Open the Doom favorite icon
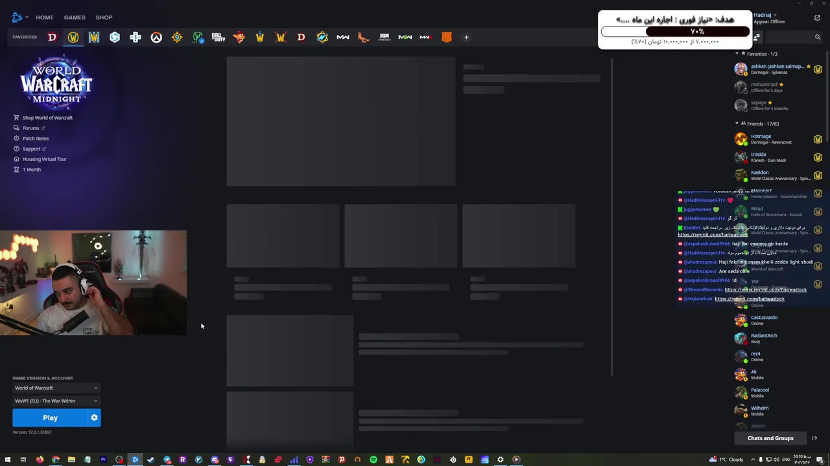This screenshot has height=466, width=830. pyautogui.click(x=385, y=37)
